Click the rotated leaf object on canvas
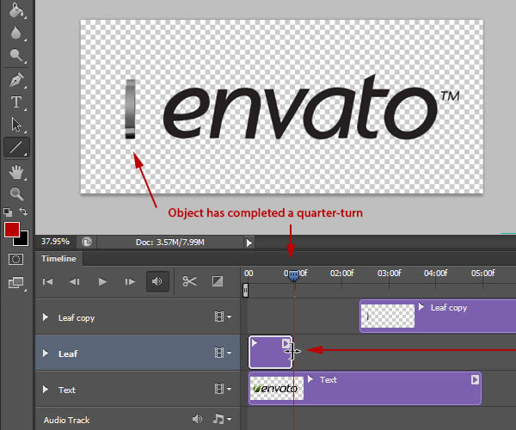 (131, 109)
